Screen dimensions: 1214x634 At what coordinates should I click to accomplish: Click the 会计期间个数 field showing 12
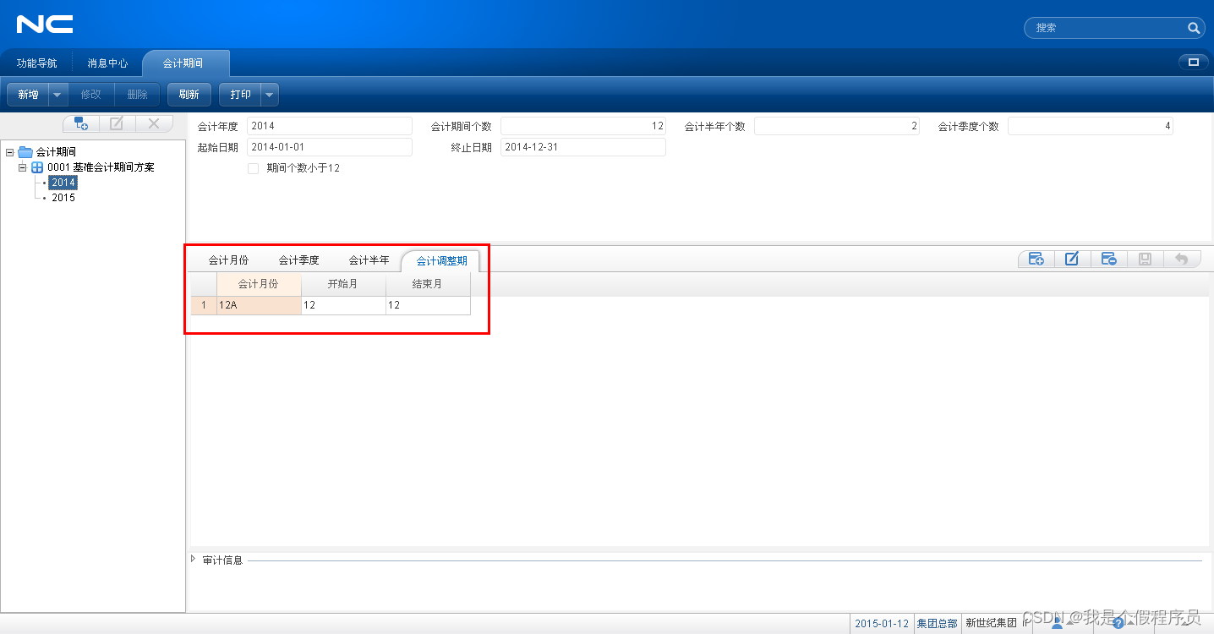583,126
